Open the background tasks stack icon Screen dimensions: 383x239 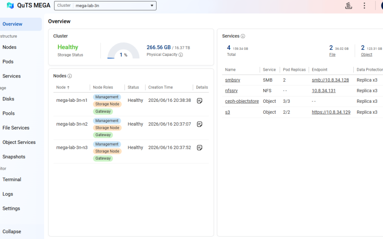tap(349, 5)
